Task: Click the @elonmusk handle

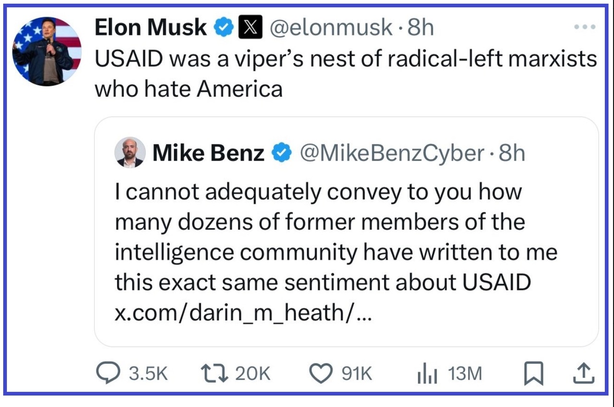Action: (331, 28)
